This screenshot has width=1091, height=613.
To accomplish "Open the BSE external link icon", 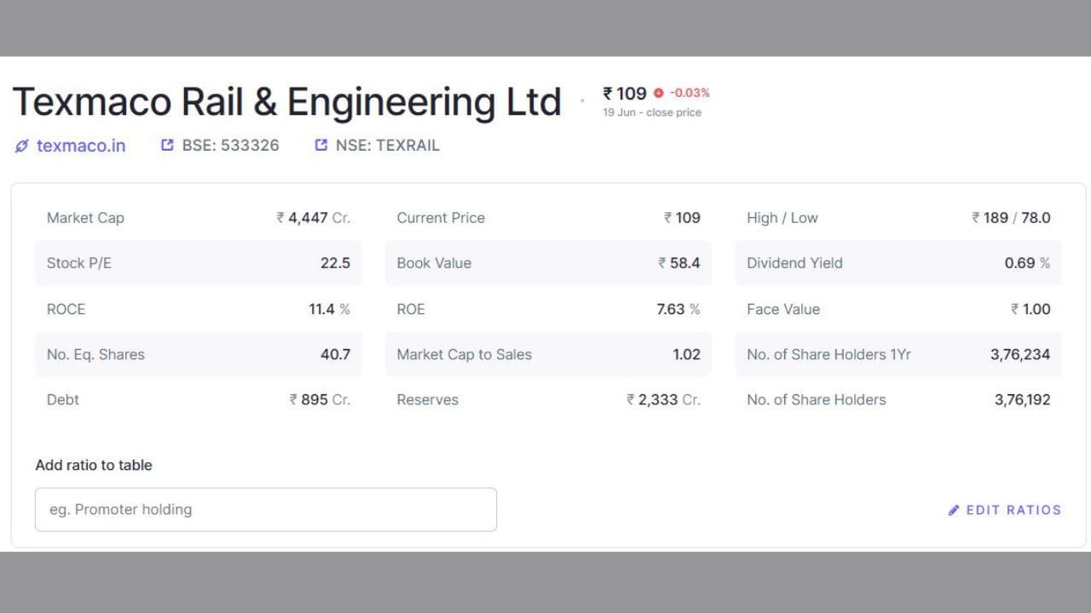I will [167, 145].
